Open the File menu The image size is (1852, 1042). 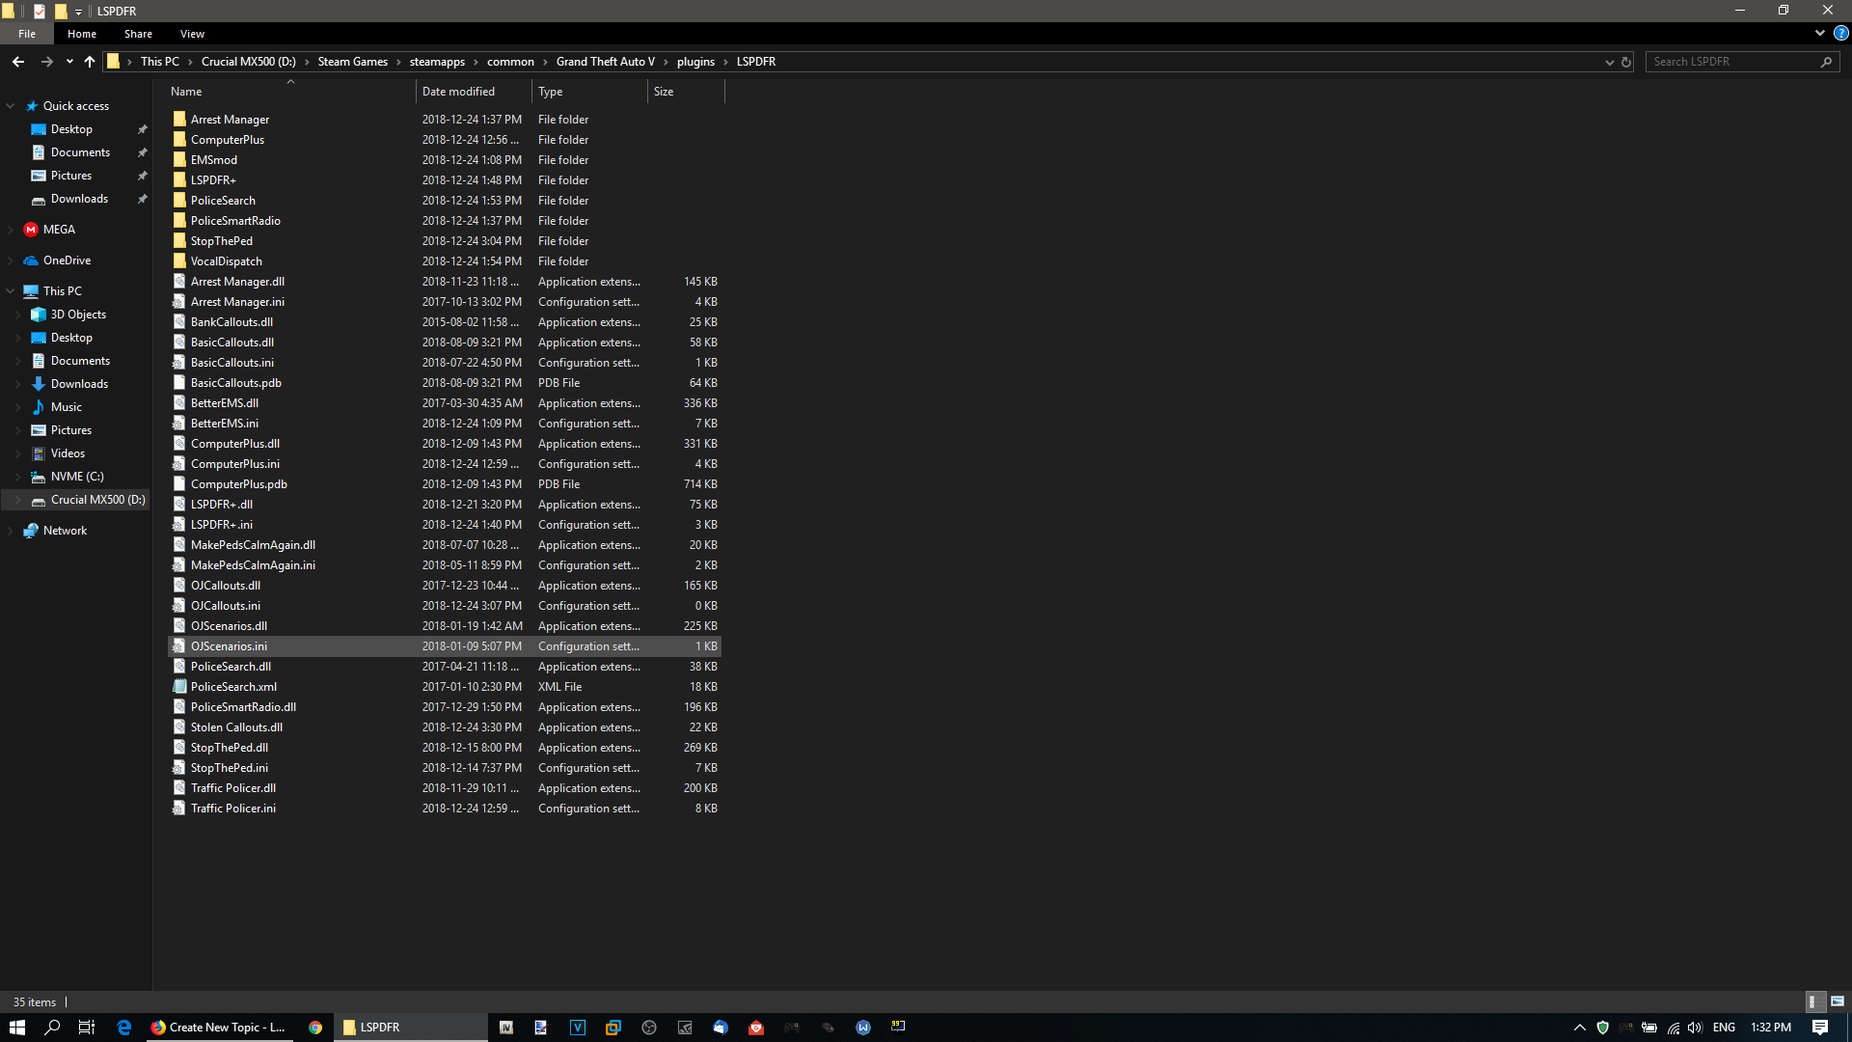click(27, 34)
